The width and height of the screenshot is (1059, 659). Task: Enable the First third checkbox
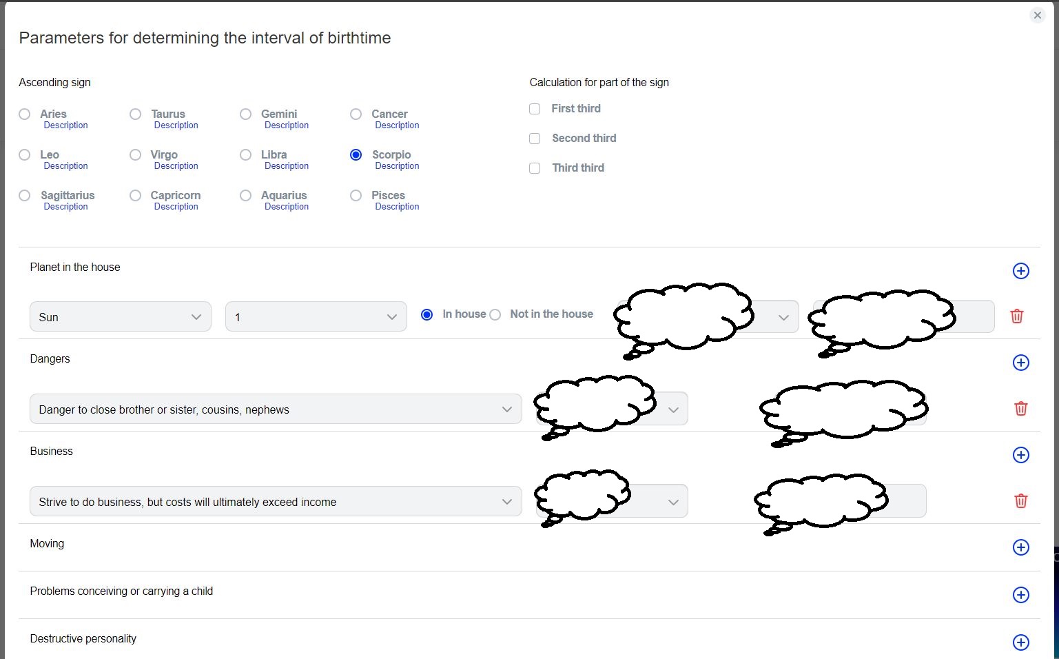click(535, 109)
